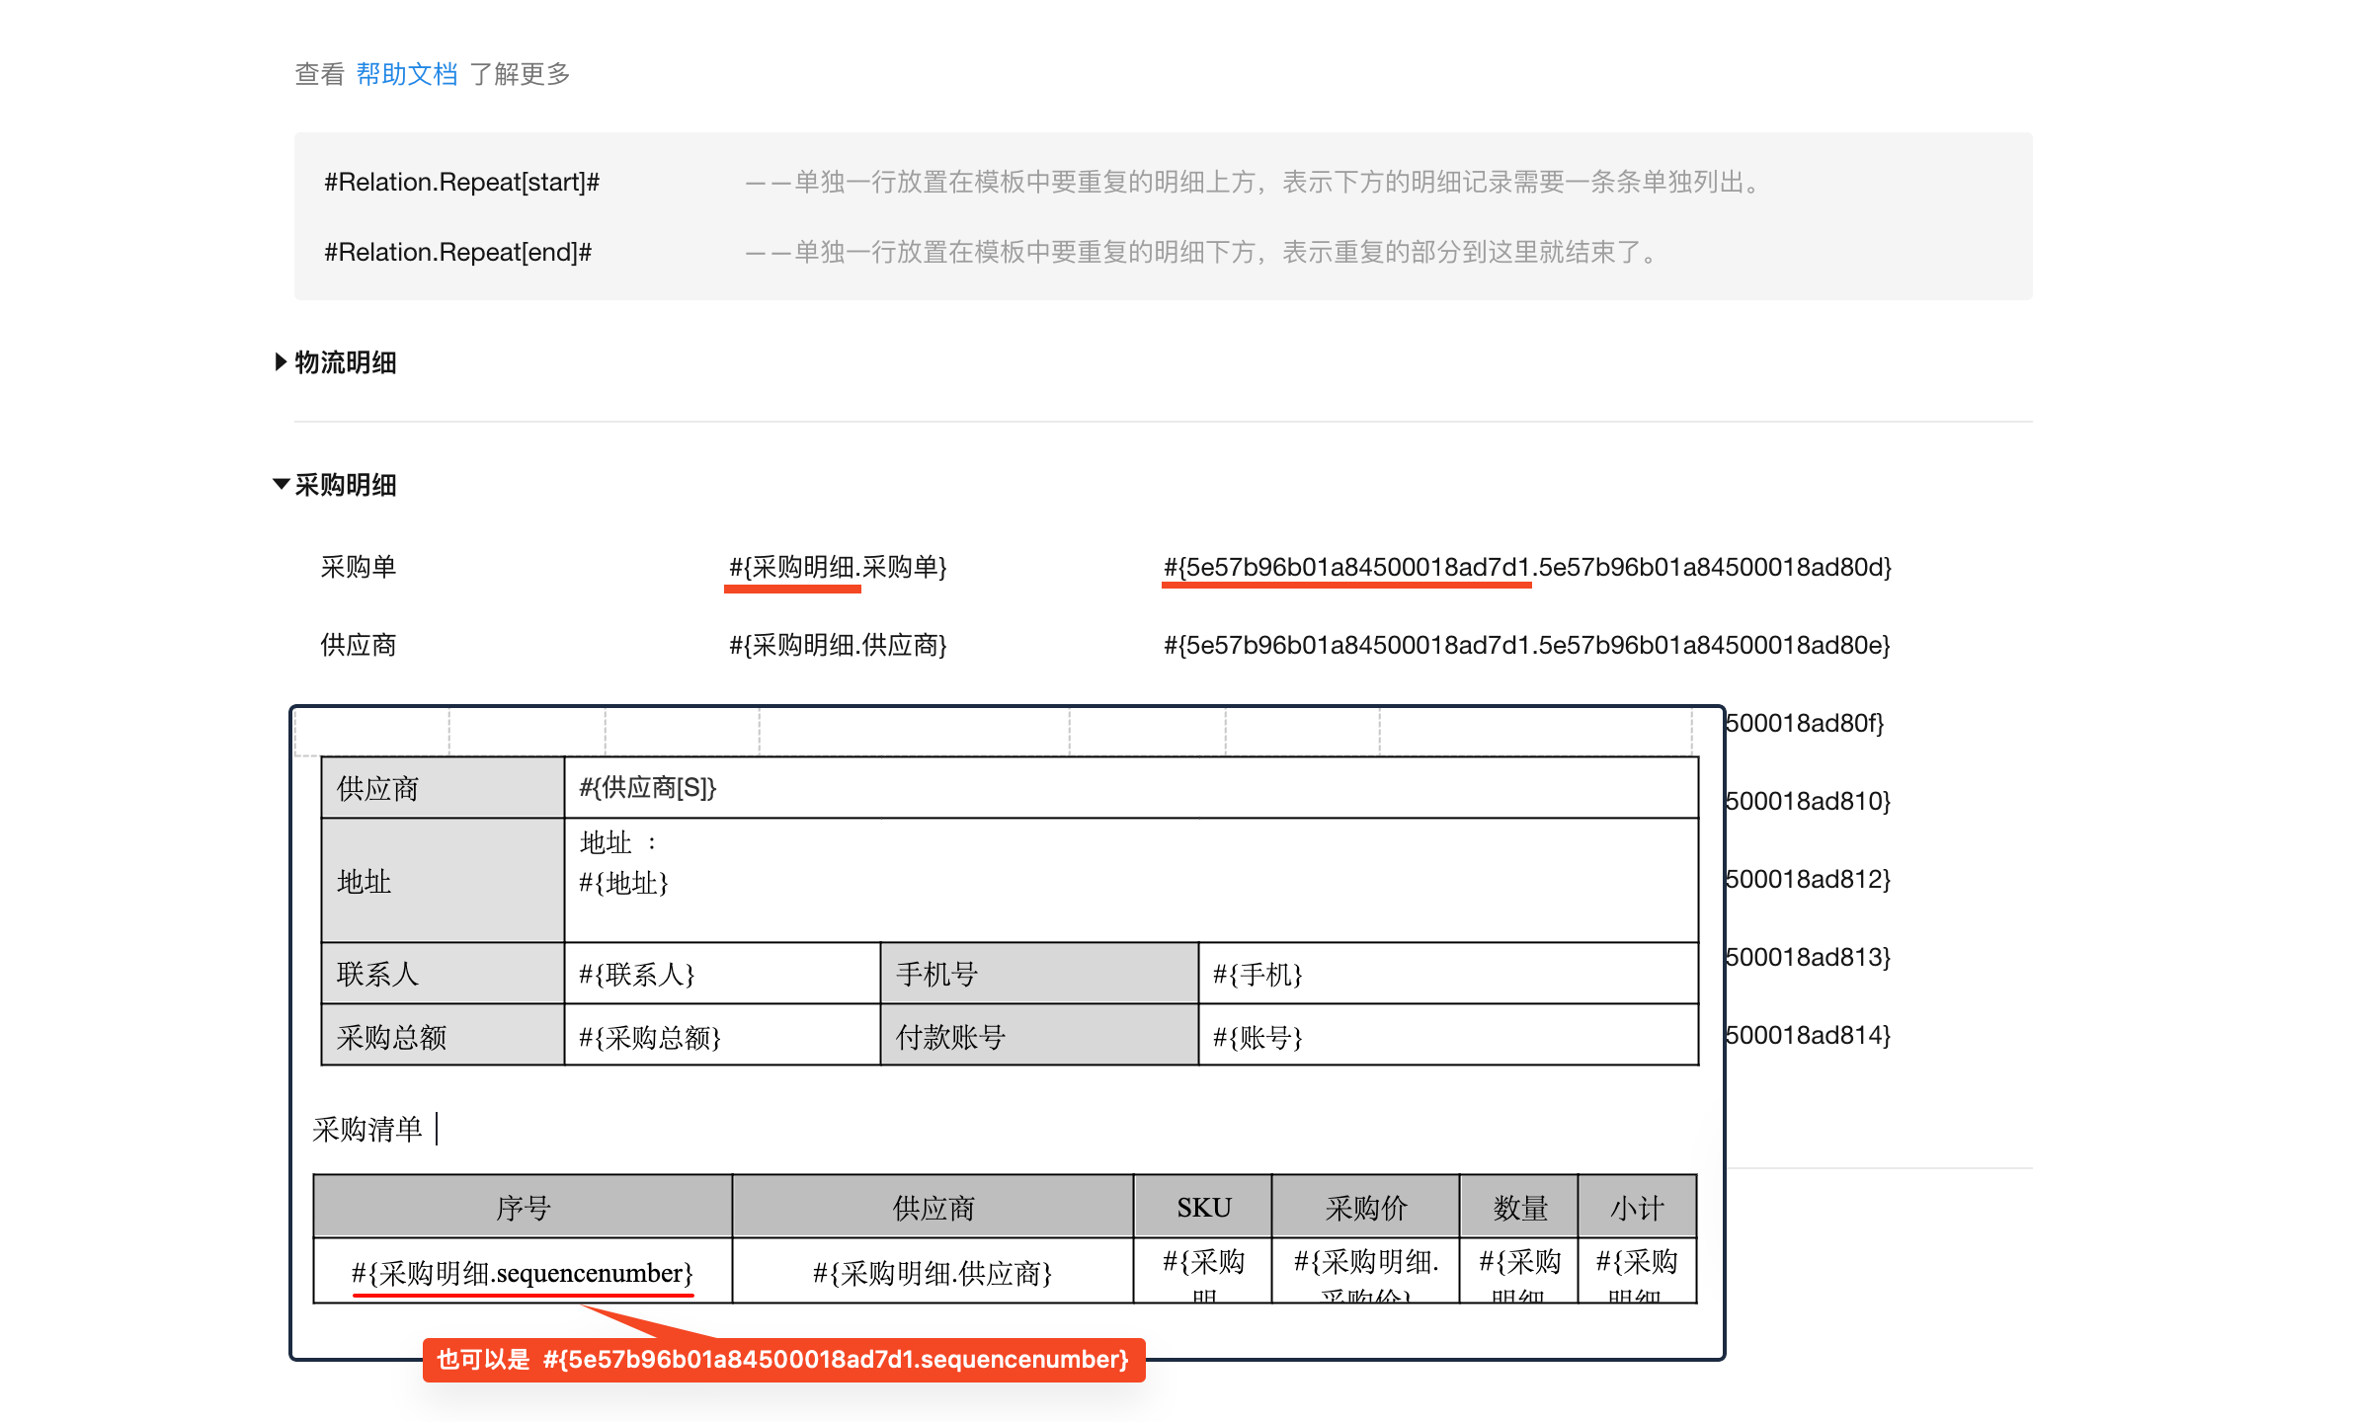Click the #Relation.Repeat[end]# code text
The image size is (2353, 1422).
click(457, 252)
